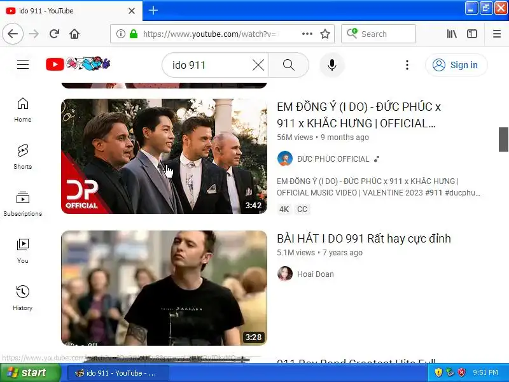
Task: Click the EM ĐỒNG Ý video description snippet
Action: pyautogui.click(x=379, y=187)
